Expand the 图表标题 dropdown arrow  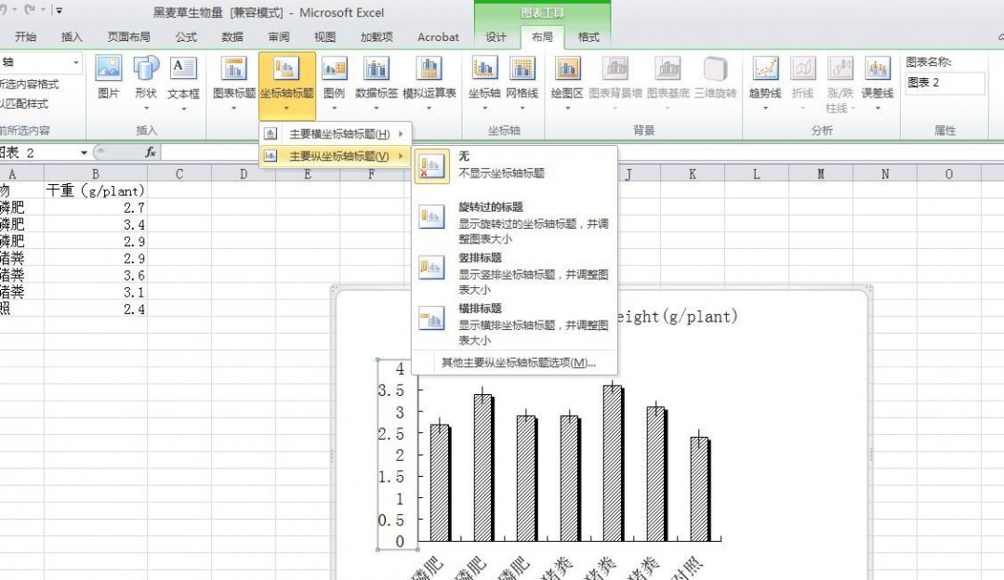point(233,108)
